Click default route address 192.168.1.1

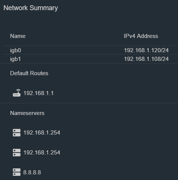[x=39, y=93]
